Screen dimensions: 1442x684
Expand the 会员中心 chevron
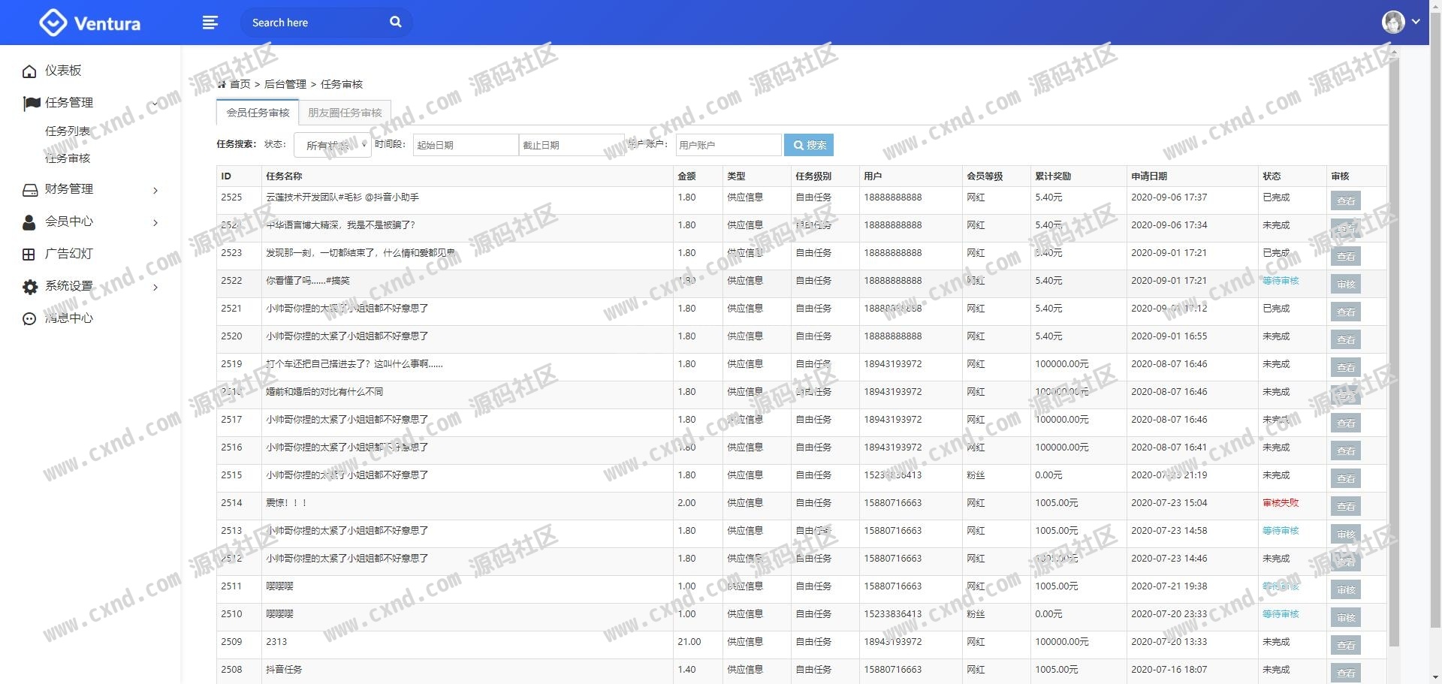[155, 223]
